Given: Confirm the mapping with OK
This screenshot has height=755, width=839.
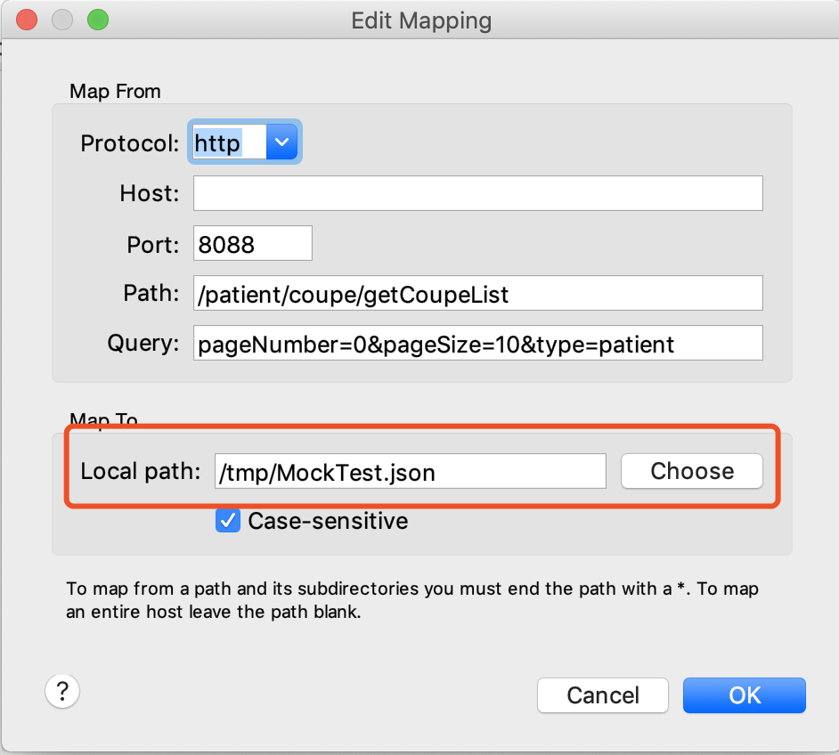Looking at the screenshot, I should pyautogui.click(x=744, y=695).
